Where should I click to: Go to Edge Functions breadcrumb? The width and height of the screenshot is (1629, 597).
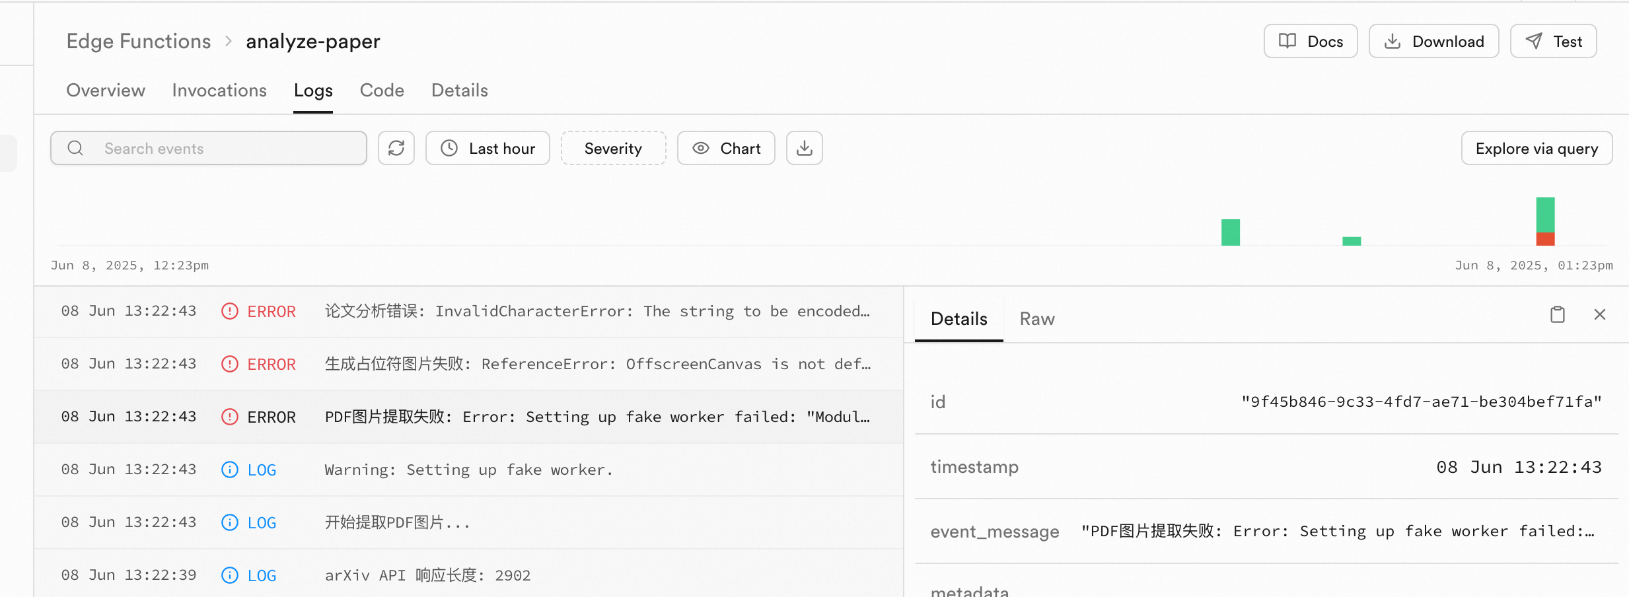[139, 41]
